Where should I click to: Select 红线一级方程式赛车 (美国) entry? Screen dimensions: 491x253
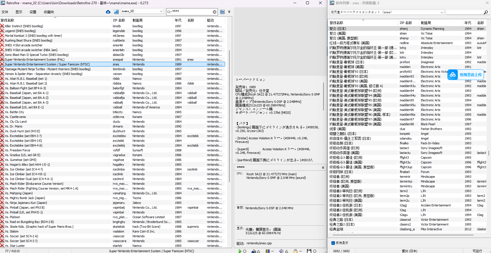[408, 43]
